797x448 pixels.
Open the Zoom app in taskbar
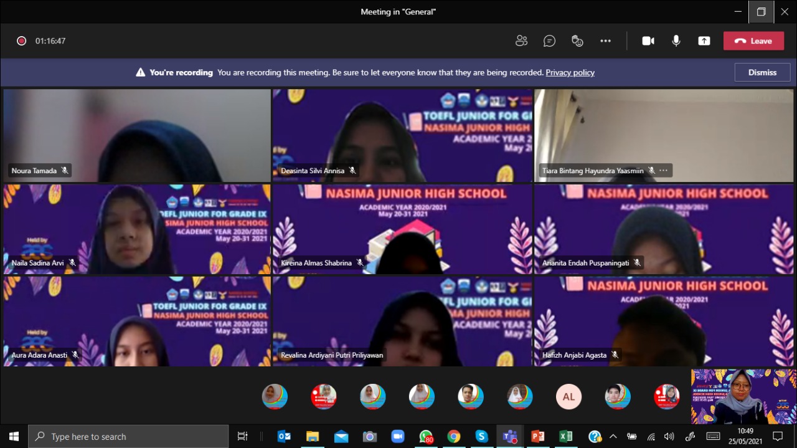[397, 437]
